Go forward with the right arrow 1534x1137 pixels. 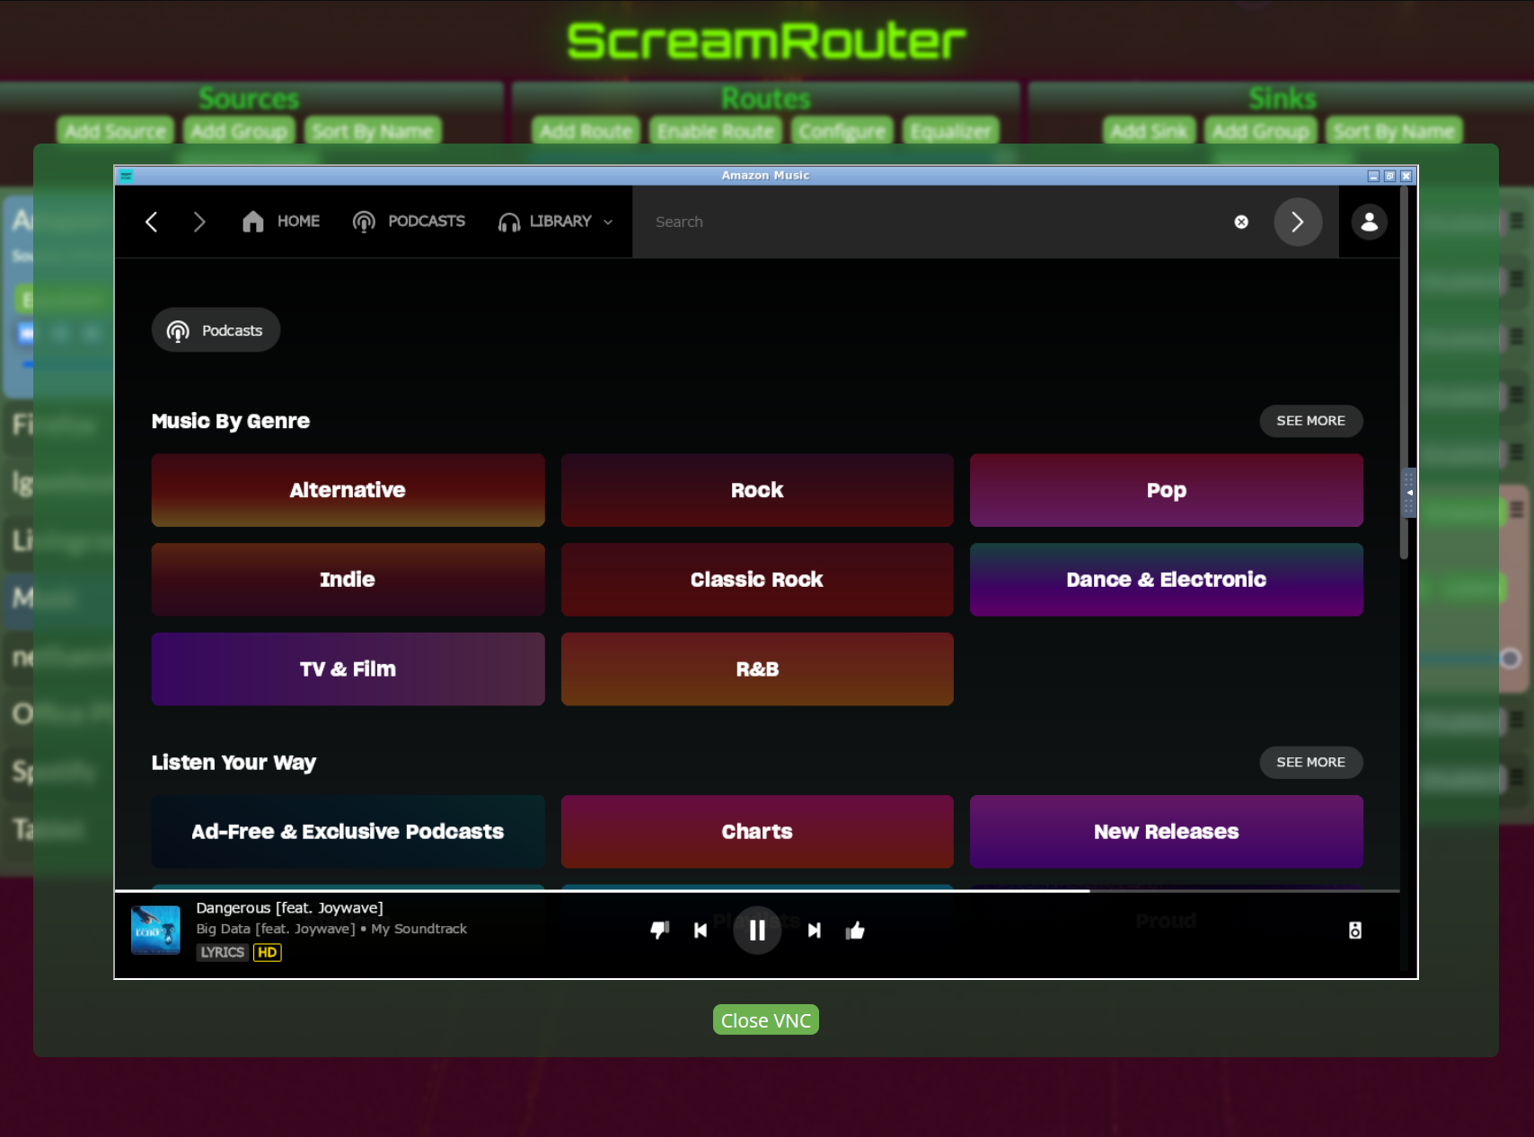pyautogui.click(x=199, y=222)
